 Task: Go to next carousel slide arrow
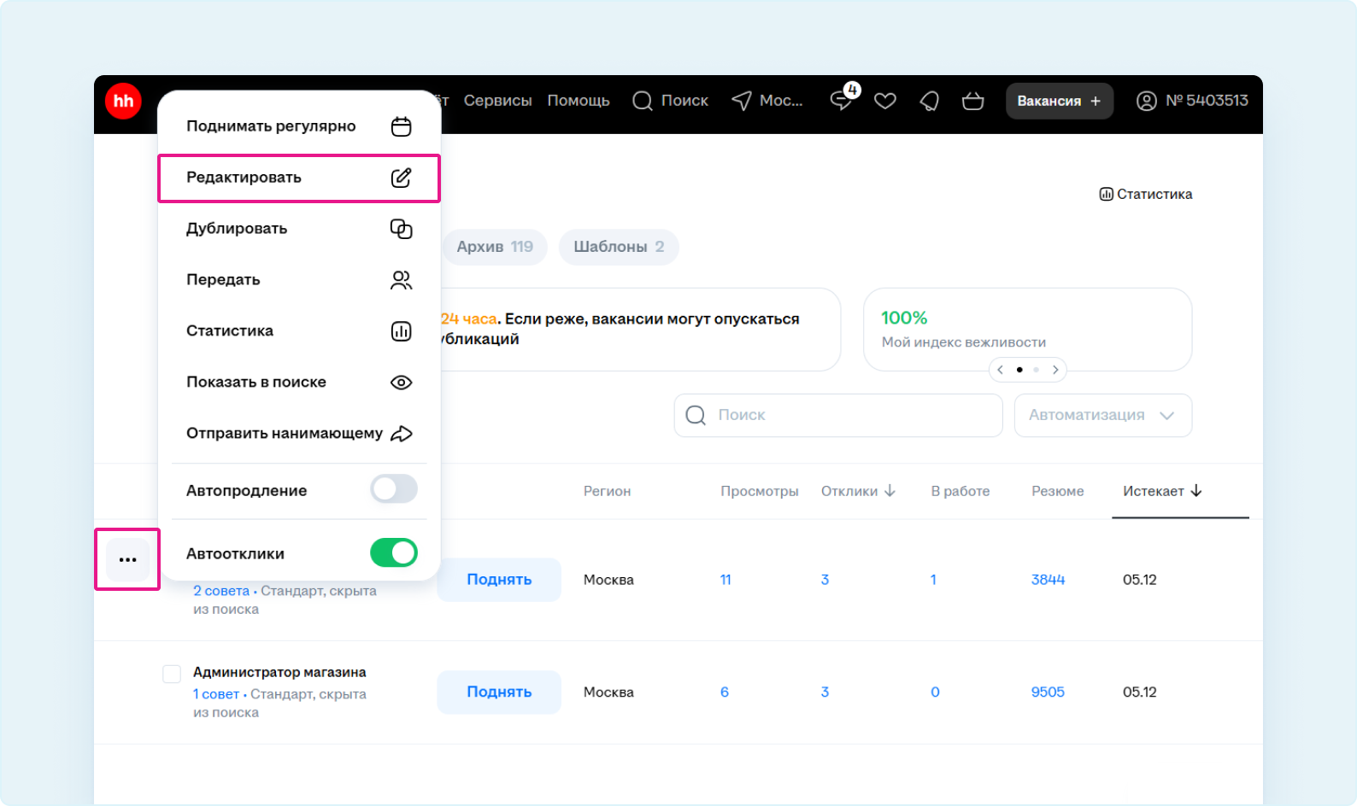click(1055, 370)
